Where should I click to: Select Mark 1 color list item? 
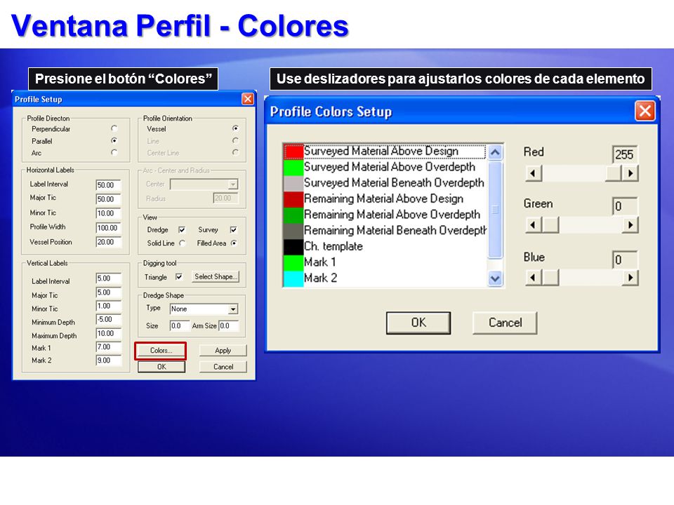pos(385,262)
